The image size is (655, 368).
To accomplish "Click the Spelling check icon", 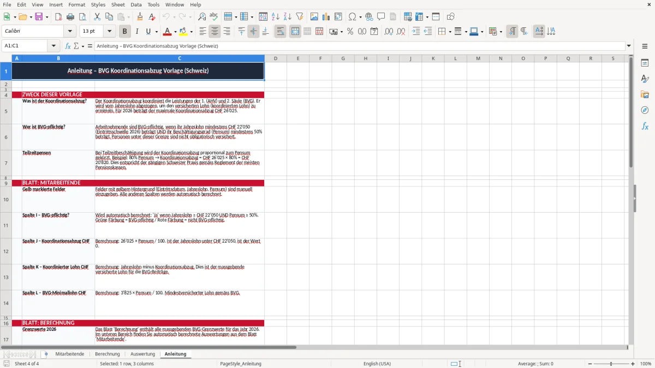I will pyautogui.click(x=214, y=17).
